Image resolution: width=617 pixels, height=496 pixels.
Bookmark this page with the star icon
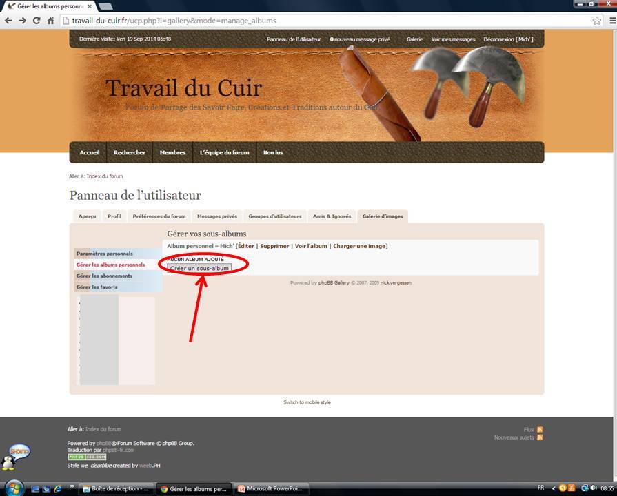(x=596, y=21)
